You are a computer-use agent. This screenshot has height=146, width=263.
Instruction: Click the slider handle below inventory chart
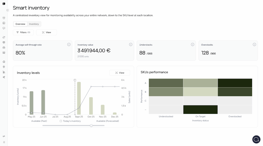[91, 126]
